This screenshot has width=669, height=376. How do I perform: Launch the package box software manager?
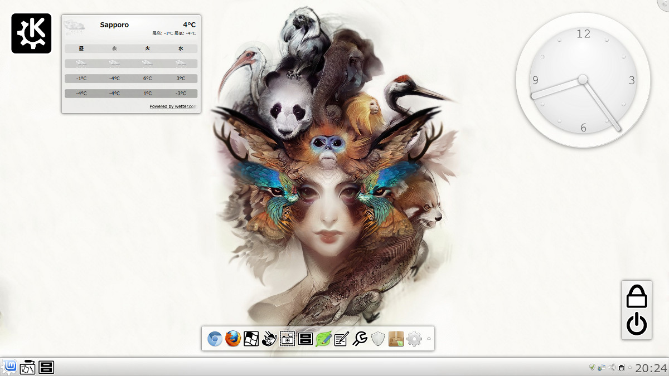click(396, 339)
